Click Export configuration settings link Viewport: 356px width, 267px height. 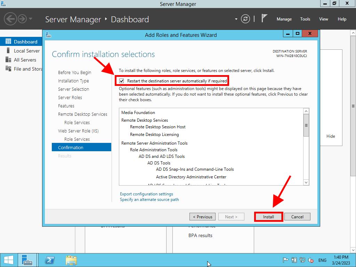pos(146,194)
